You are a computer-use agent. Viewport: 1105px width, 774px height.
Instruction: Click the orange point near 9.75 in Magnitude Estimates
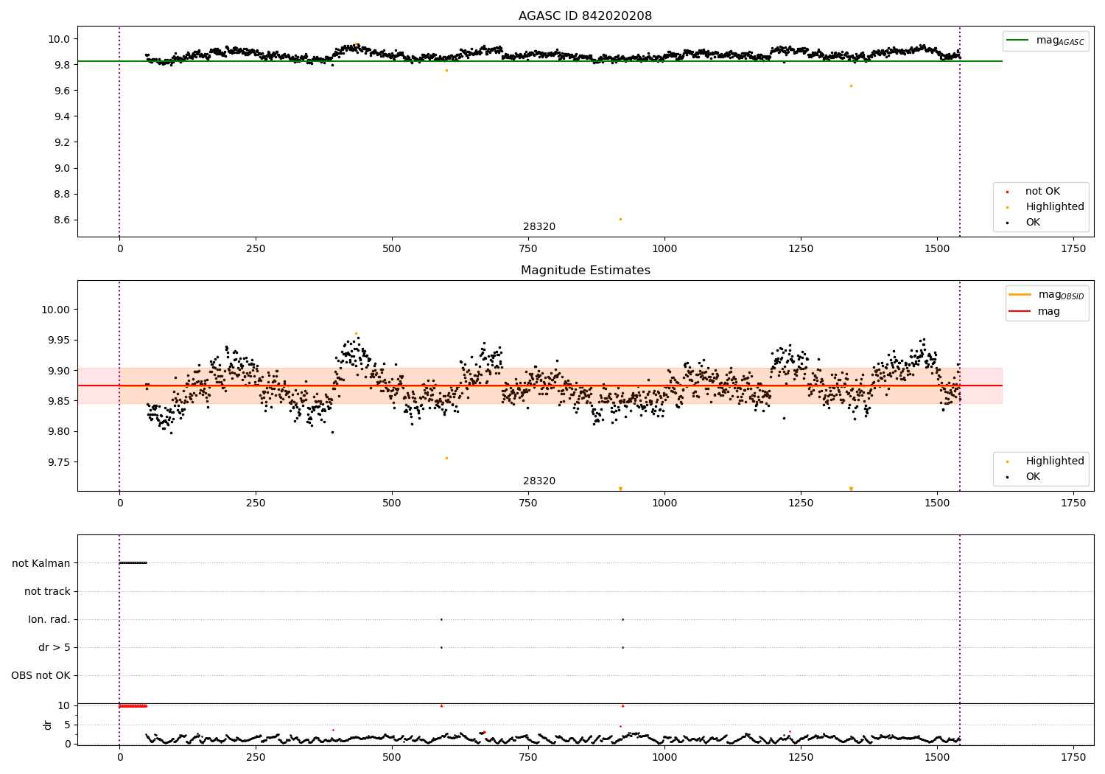click(x=446, y=458)
